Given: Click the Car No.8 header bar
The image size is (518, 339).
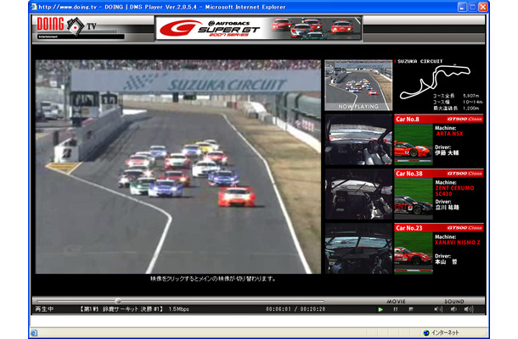Looking at the screenshot, I should click(439, 119).
